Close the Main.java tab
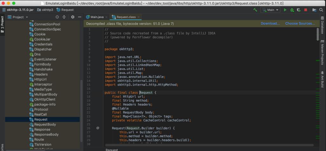This screenshot has width=326, height=151. (106, 17)
